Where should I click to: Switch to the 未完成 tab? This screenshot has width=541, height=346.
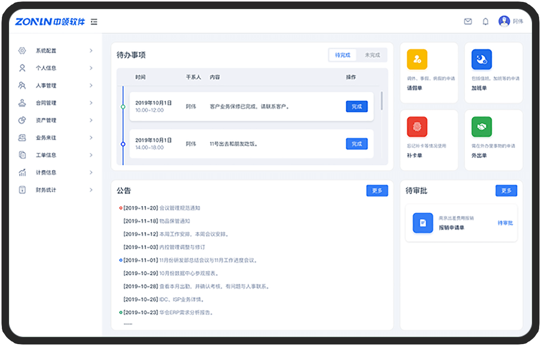(372, 55)
